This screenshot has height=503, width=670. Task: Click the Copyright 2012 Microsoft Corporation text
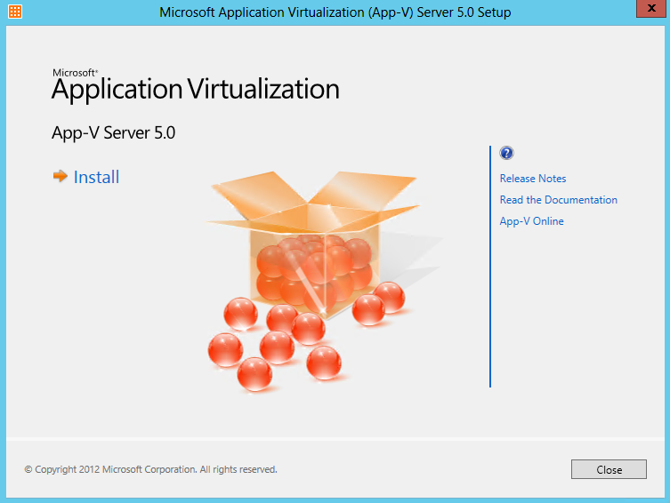(151, 469)
